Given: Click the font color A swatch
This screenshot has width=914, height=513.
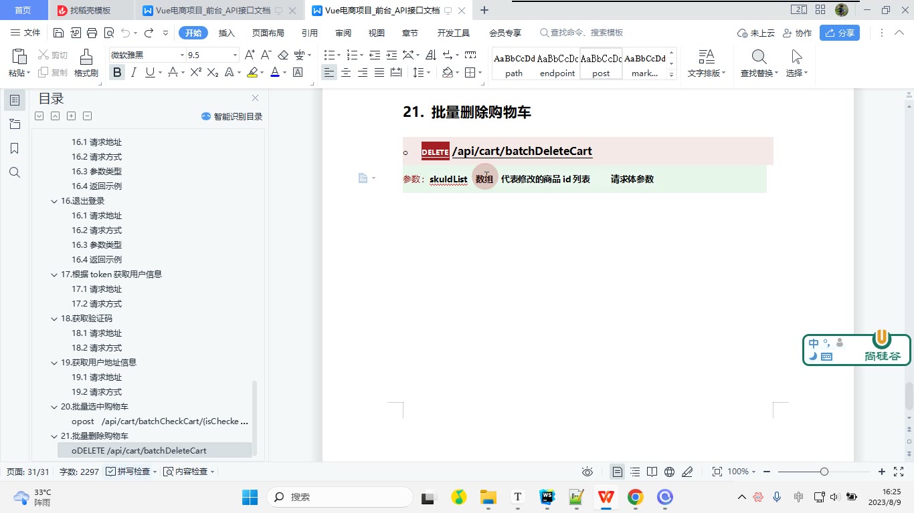Looking at the screenshot, I should tap(275, 73).
